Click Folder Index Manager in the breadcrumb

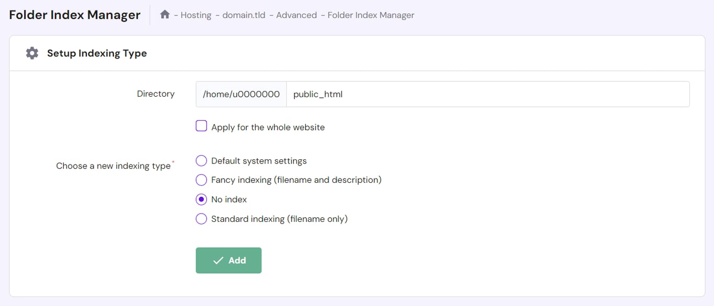[x=371, y=15]
